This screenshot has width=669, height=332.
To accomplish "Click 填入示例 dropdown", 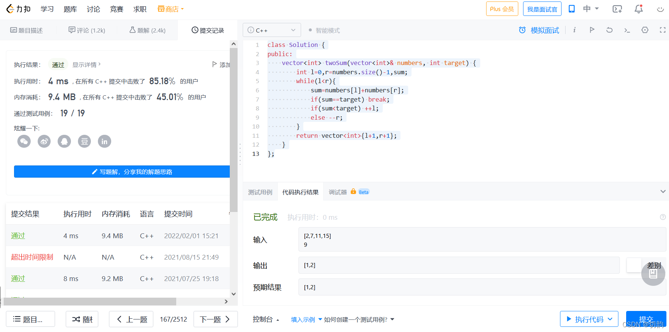I will (306, 319).
